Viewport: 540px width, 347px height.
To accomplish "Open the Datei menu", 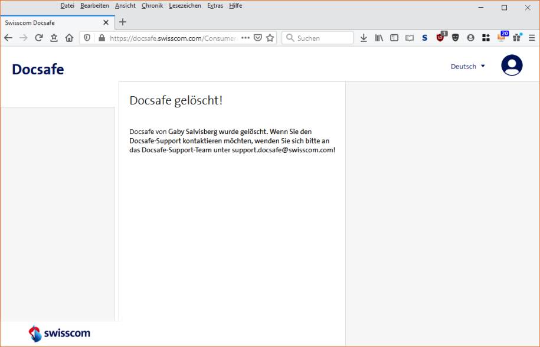I will [67, 5].
